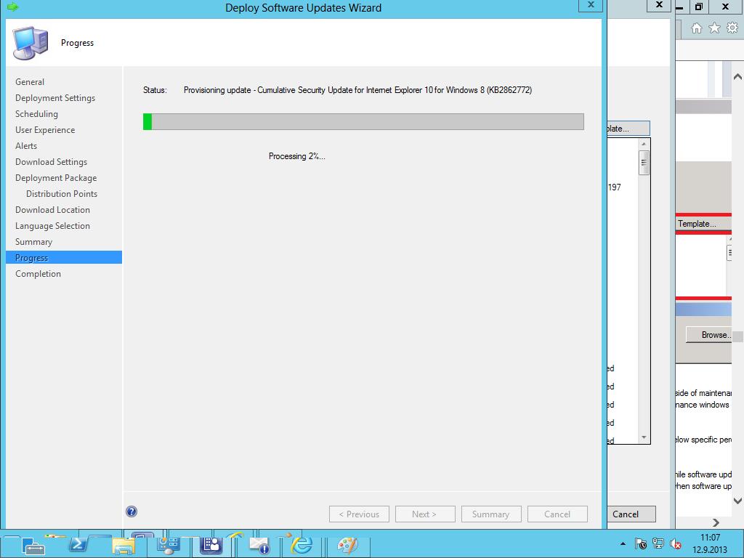This screenshot has height=558, width=744.
Task: Open the envelope with exclamation taskbar icon
Action: click(x=259, y=546)
